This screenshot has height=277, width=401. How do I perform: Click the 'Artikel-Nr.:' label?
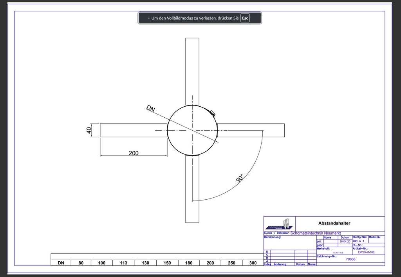pyautogui.click(x=360, y=249)
